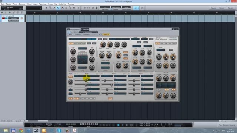The width and height of the screenshot is (237, 133).
Task: Open the unison mode dropdown
Action: 105,63
